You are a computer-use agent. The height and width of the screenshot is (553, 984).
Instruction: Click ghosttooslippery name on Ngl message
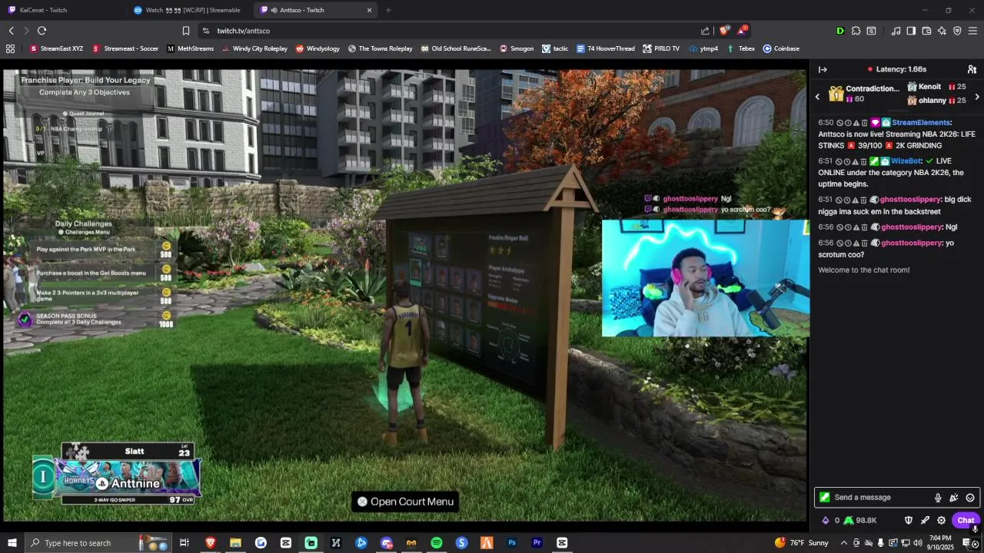click(x=911, y=227)
